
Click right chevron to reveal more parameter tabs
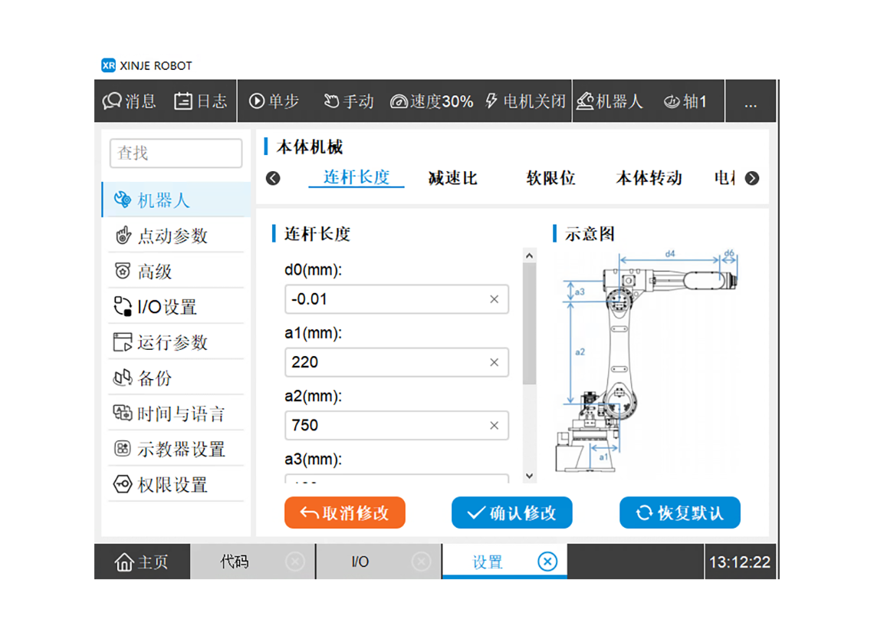tap(752, 178)
